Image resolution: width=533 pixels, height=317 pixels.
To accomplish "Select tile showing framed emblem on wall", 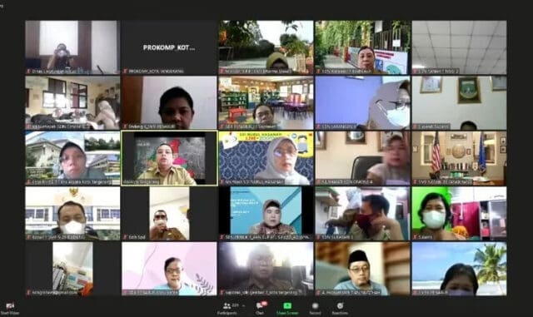I will click(459, 102).
